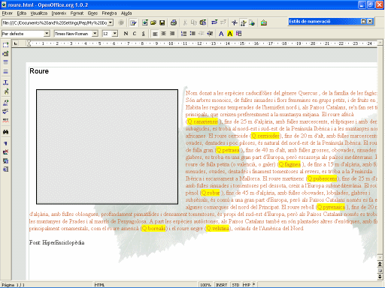This screenshot has width=385, height=288.
Task: Click the Edit File mode icon
Action: tap(133, 23)
